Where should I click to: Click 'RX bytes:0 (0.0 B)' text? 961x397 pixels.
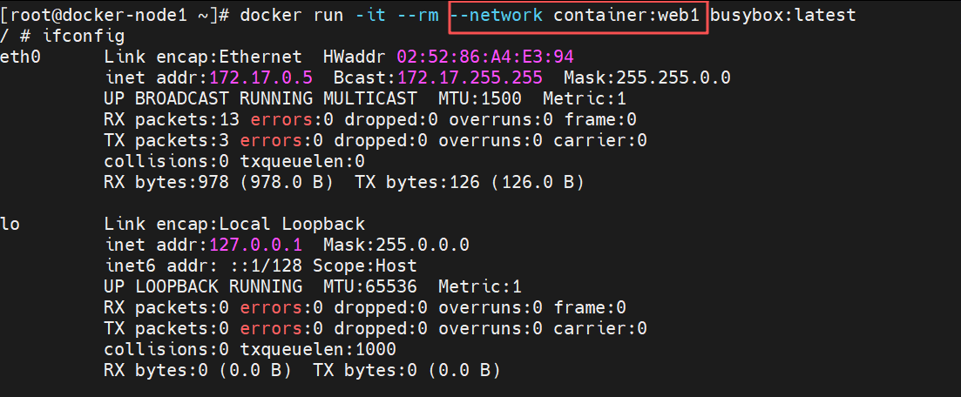tap(198, 370)
